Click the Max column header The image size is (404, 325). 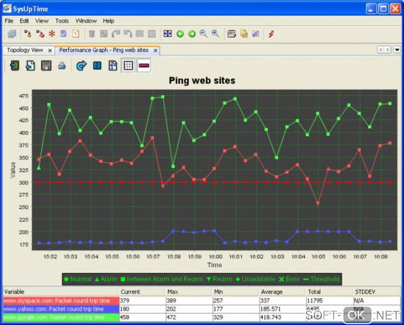(189, 292)
